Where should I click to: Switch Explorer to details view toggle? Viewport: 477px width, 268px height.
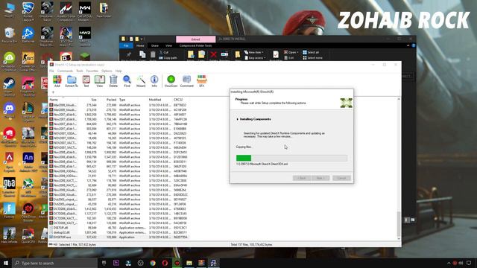(407, 220)
